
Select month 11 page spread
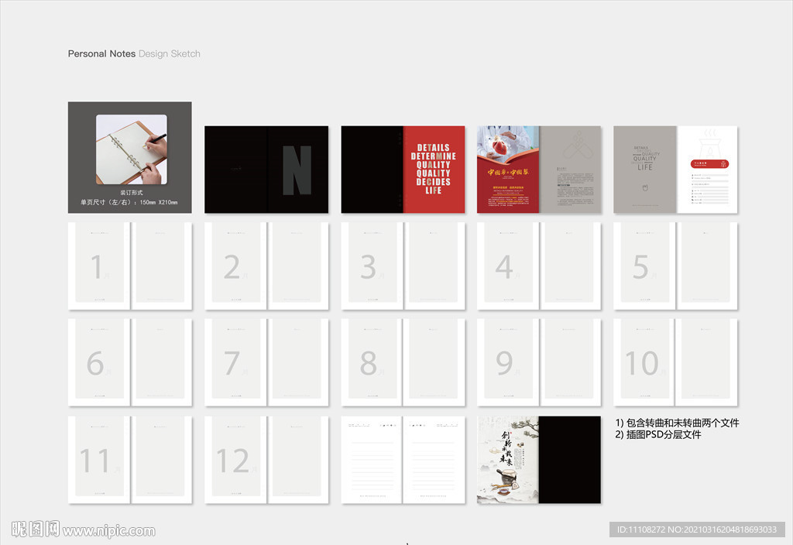[130, 460]
